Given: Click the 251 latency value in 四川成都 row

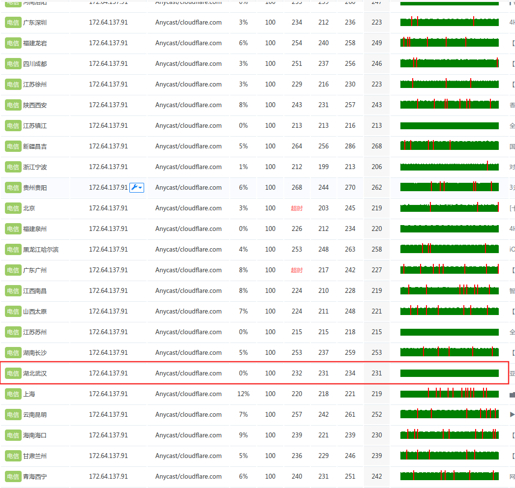Looking at the screenshot, I should 297,64.
